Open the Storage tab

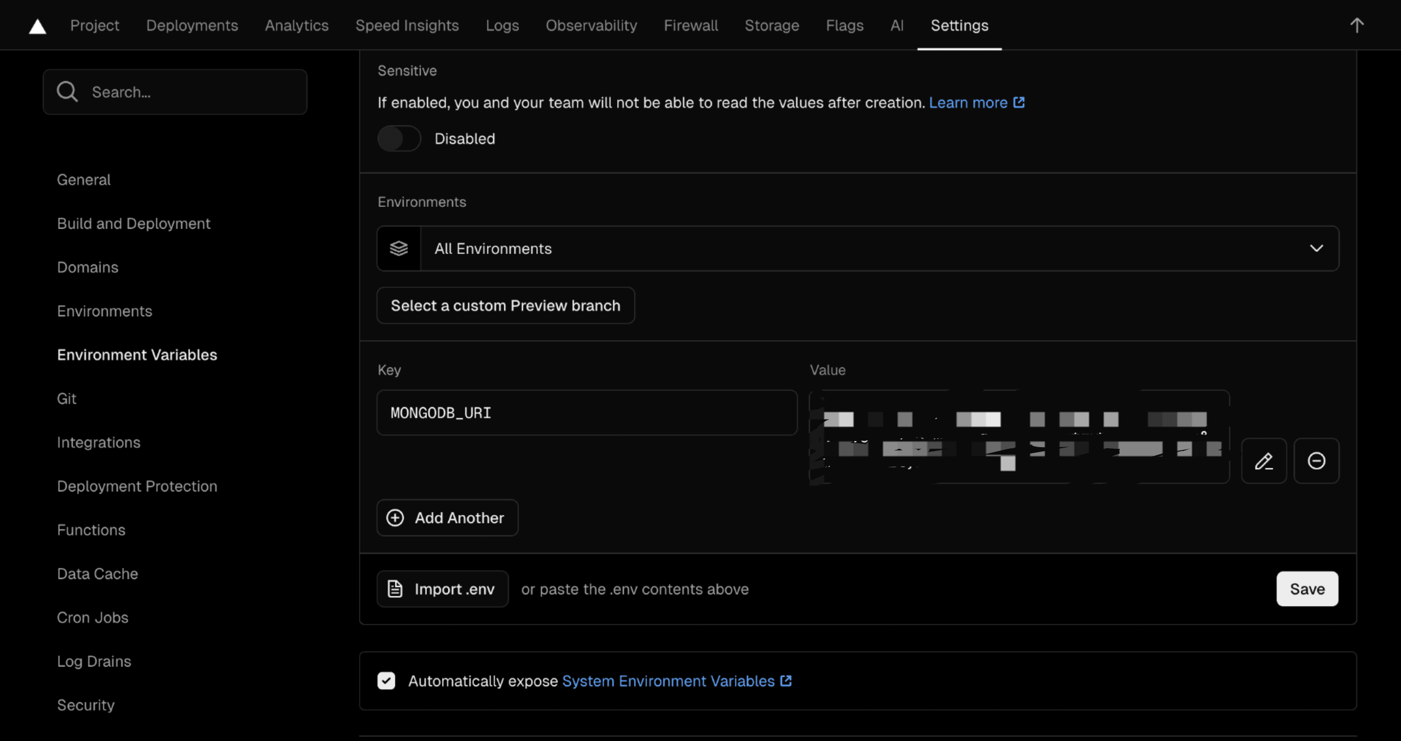[772, 25]
